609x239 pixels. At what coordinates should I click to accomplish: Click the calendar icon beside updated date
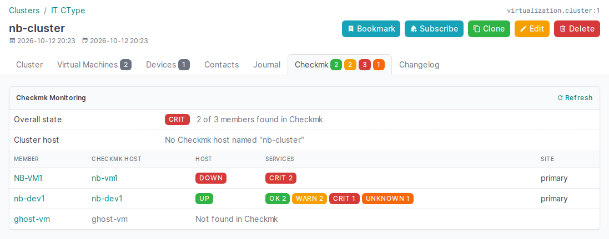tap(85, 41)
